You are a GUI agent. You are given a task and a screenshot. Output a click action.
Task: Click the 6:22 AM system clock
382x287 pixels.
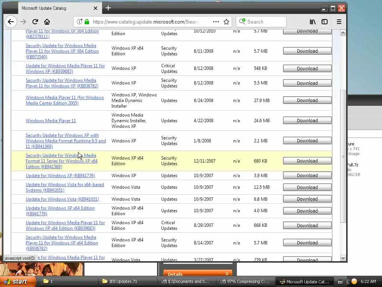(x=368, y=281)
